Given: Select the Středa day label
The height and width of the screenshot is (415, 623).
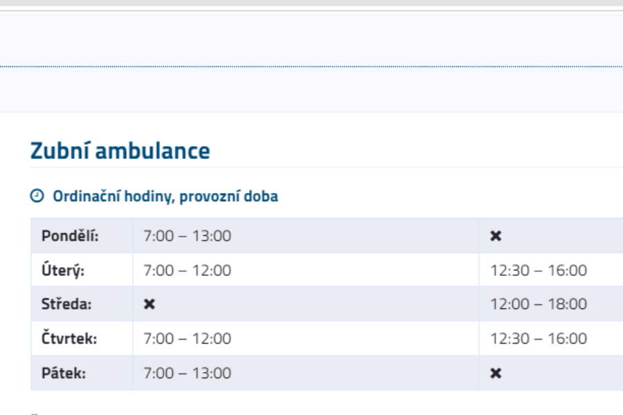Looking at the screenshot, I should 68,305.
